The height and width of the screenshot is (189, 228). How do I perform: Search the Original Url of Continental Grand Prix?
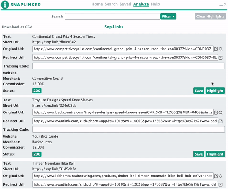(220, 49)
